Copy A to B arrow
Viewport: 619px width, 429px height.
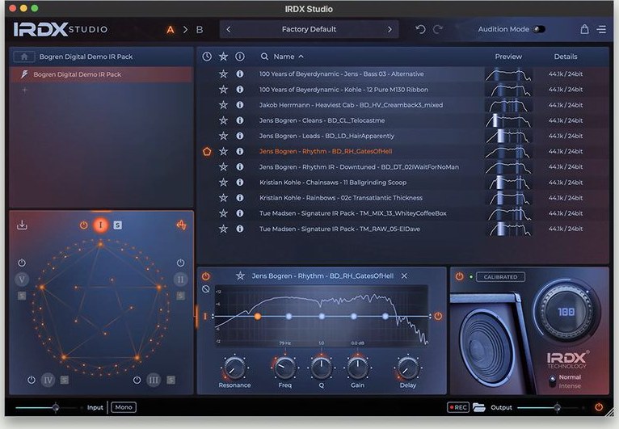click(185, 30)
